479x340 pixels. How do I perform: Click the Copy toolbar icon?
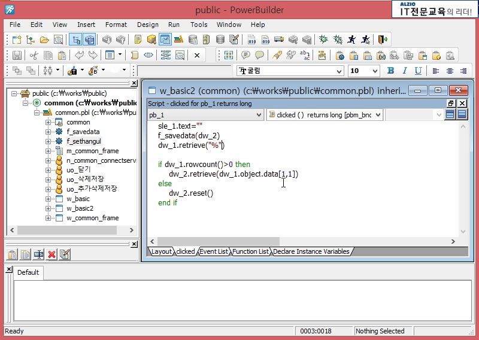48,55
